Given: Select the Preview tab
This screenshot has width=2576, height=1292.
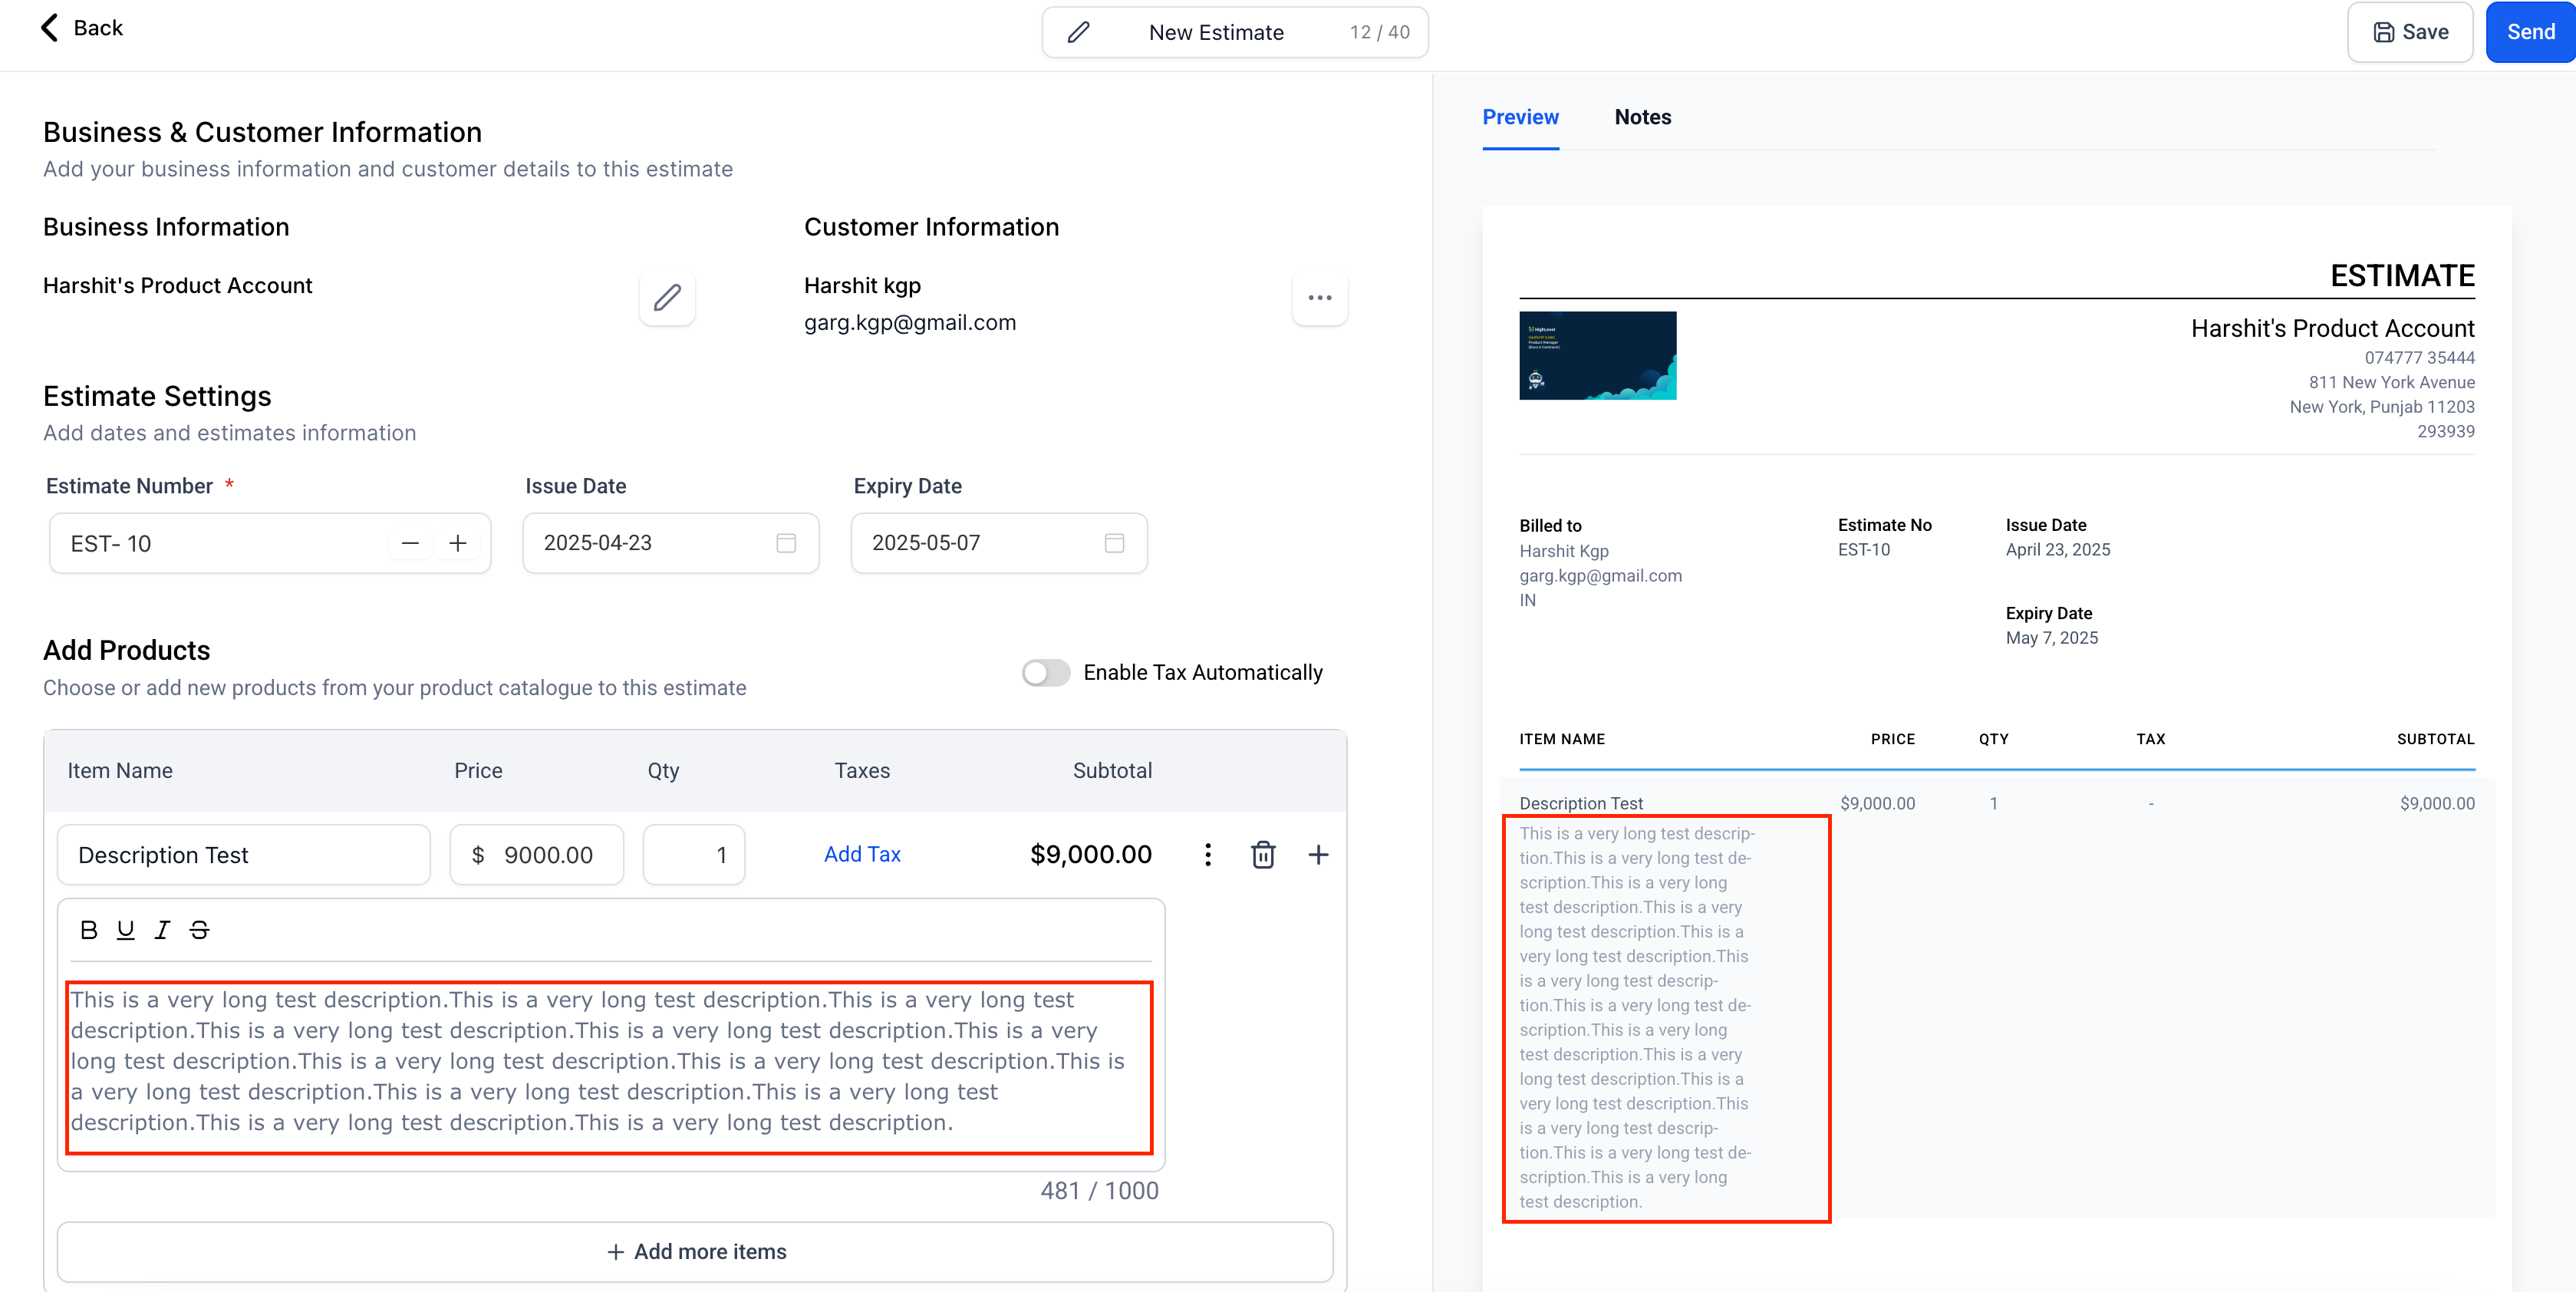Looking at the screenshot, I should click(x=1520, y=117).
